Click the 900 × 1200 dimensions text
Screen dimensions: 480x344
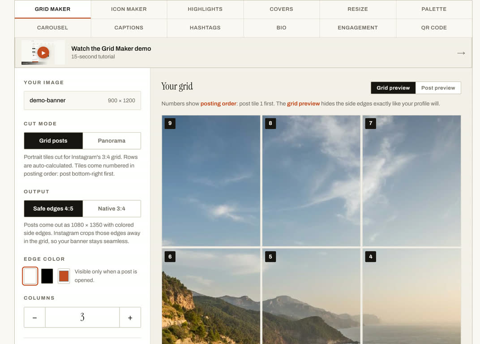[x=121, y=100]
